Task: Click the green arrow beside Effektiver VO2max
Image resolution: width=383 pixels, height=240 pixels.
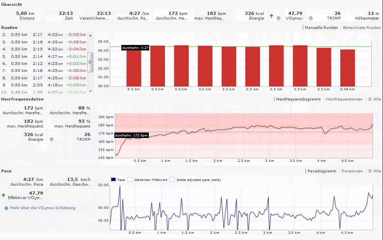Action: [x=4, y=195]
